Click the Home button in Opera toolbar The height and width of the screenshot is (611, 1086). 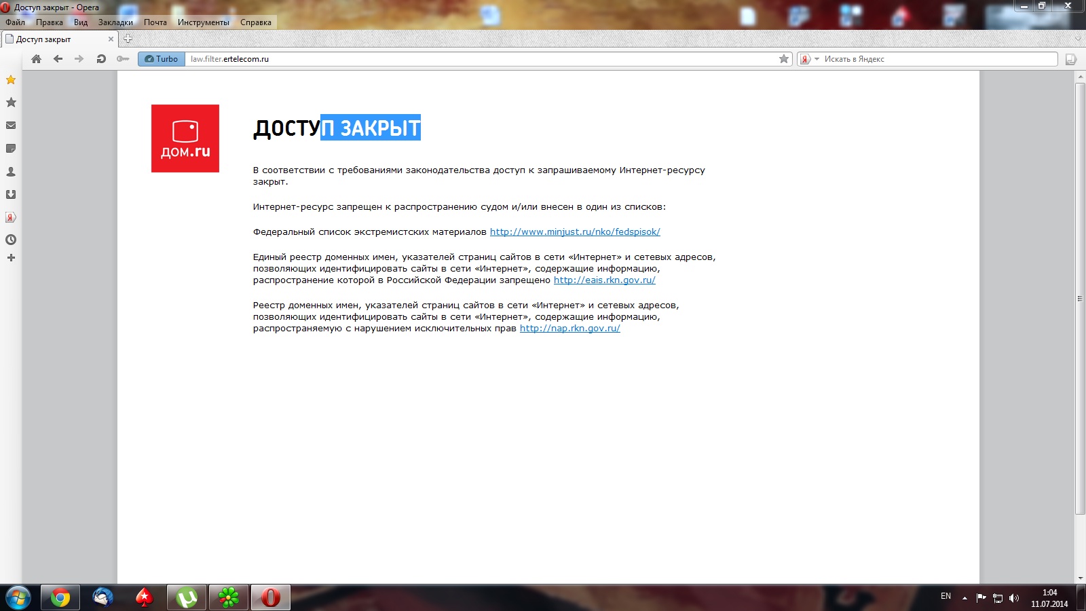click(x=37, y=59)
